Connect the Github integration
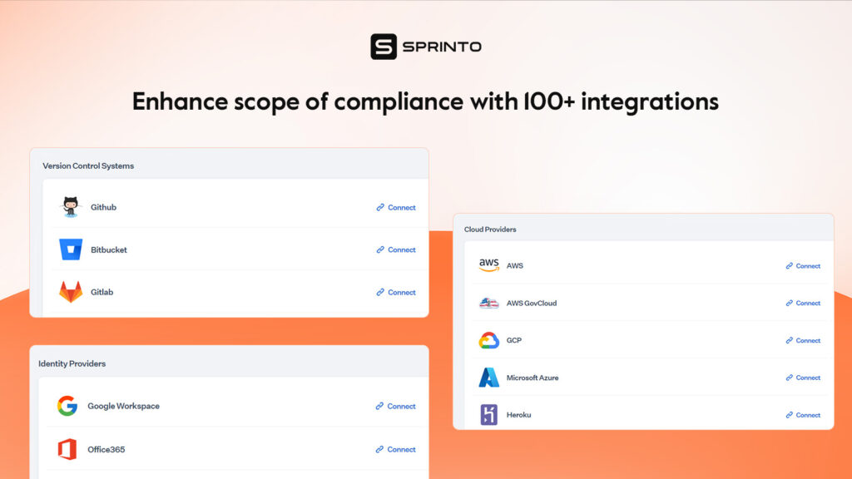 coord(396,207)
